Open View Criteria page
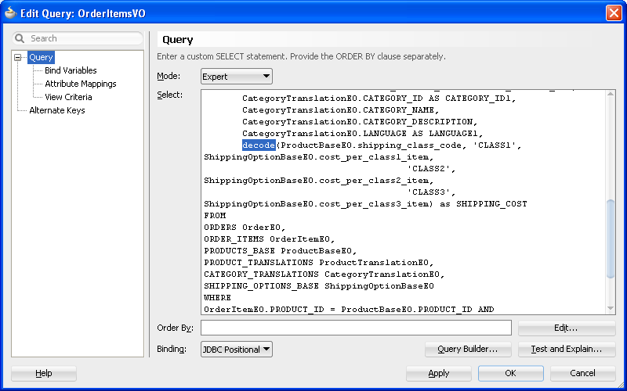The height and width of the screenshot is (391, 627). coord(68,97)
